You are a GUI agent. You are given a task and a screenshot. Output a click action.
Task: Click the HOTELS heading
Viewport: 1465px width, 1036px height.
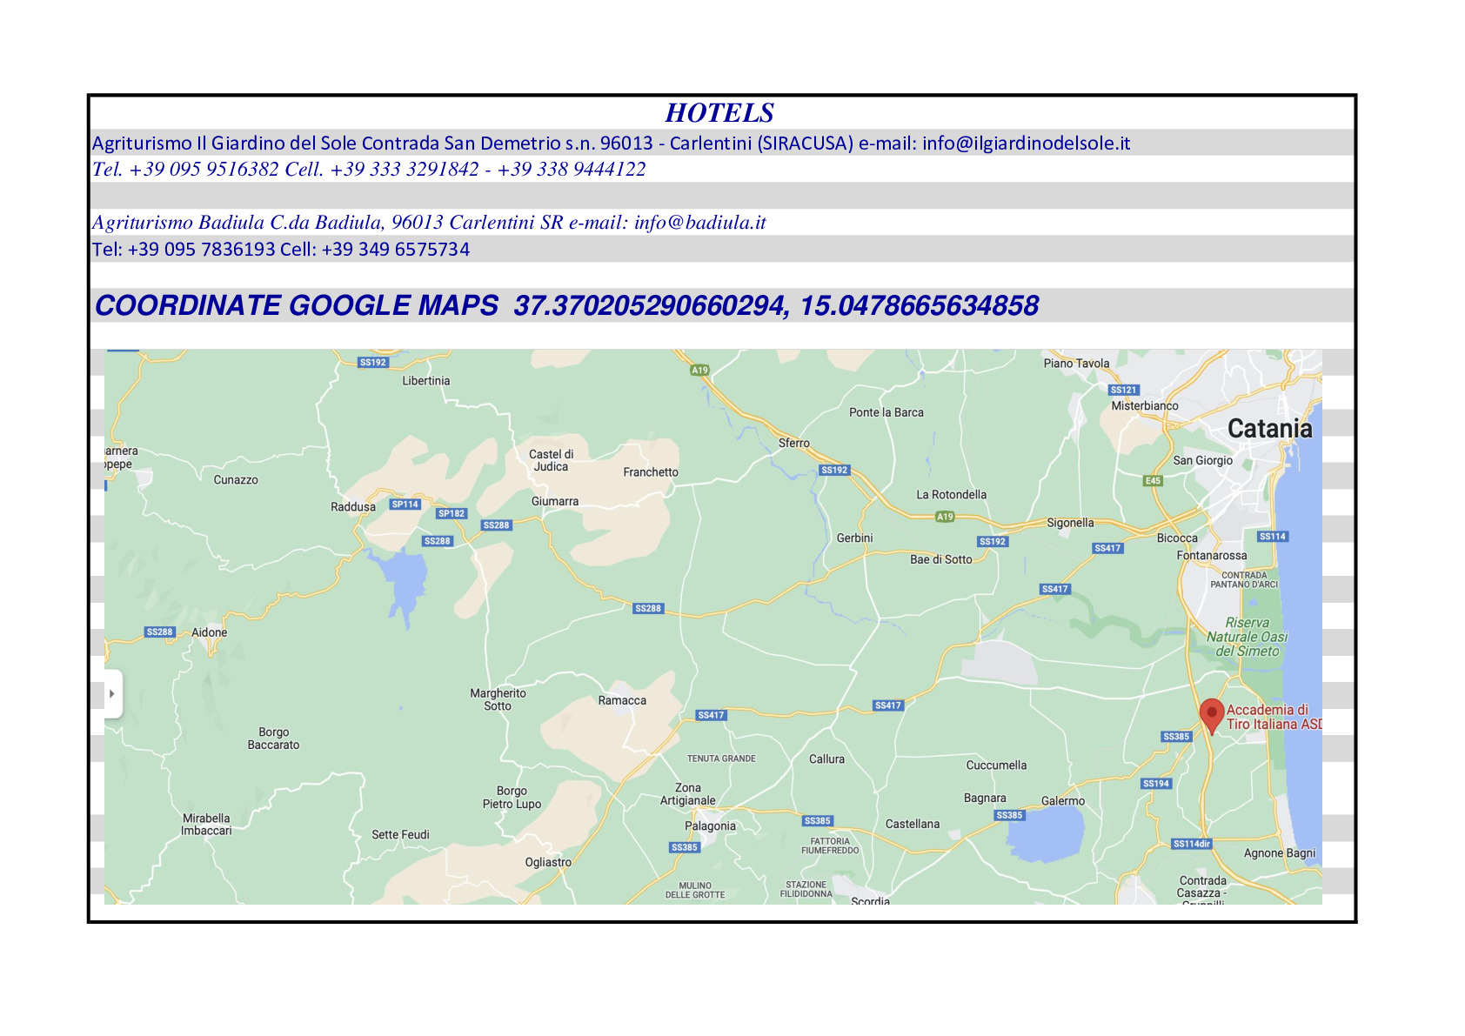click(719, 113)
